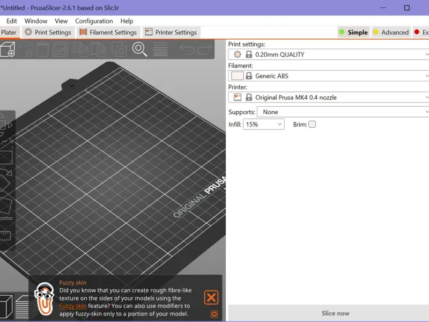The image size is (429, 322).
Task: Select the Scale gizmo in left toolbar
Action: pyautogui.click(x=6, y=153)
